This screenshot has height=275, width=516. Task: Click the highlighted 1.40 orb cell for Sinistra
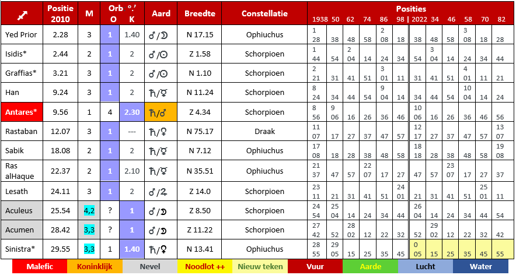point(132,249)
